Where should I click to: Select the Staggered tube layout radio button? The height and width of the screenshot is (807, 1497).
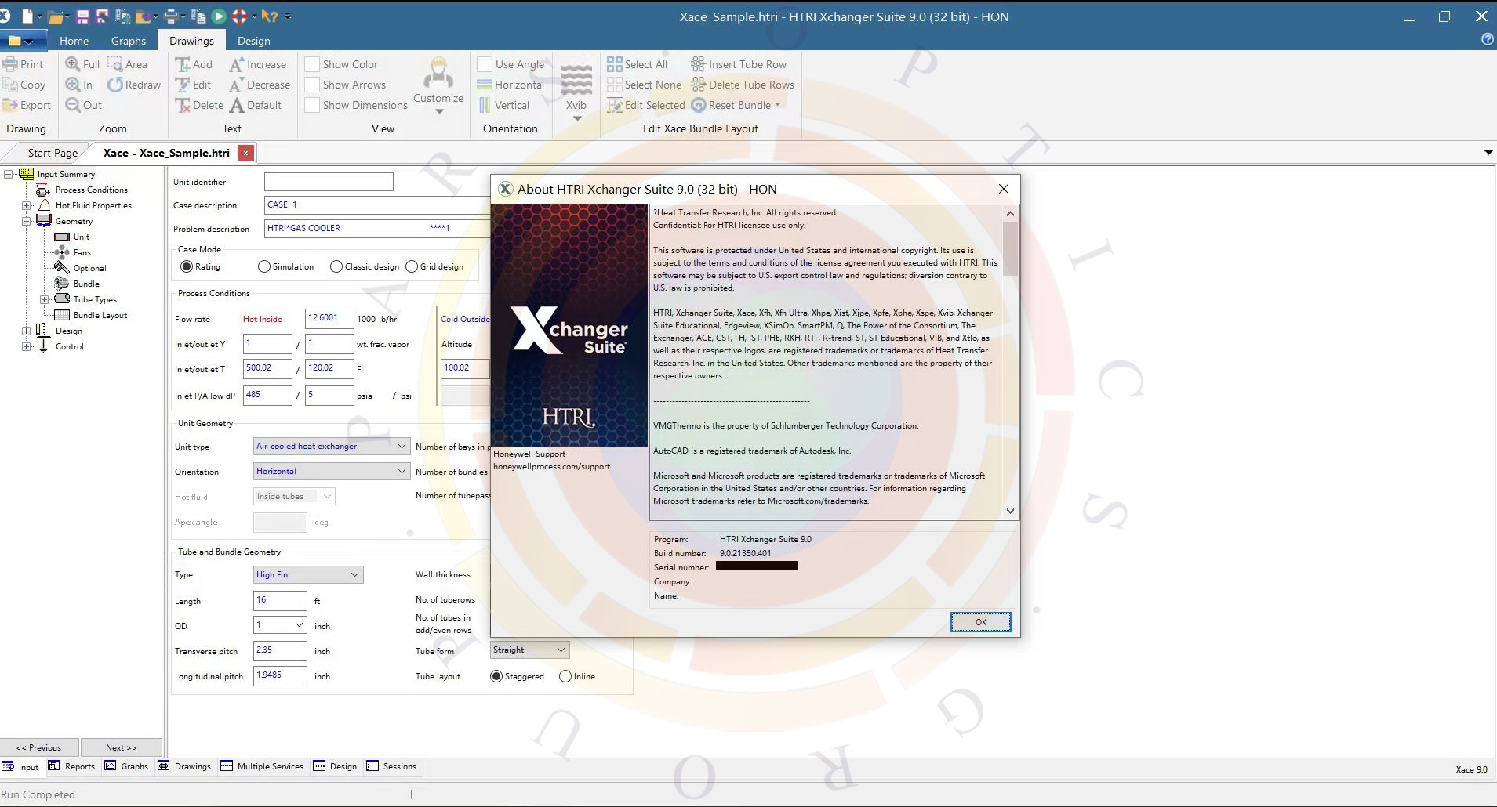496,676
